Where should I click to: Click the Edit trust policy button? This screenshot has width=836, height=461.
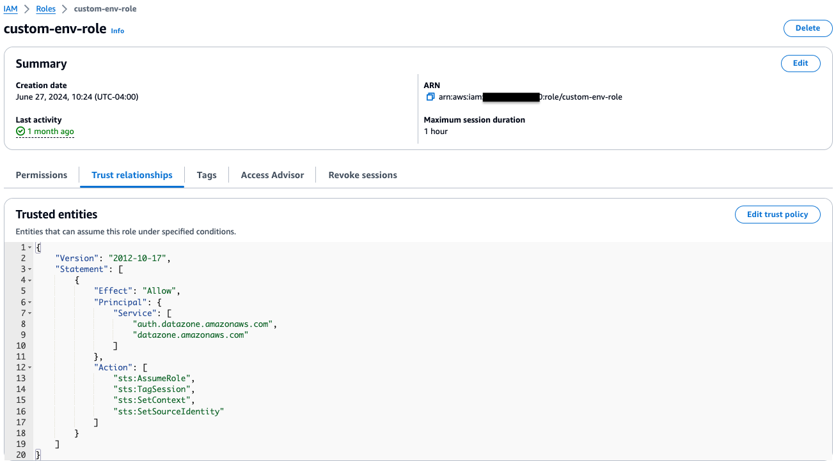coord(778,215)
